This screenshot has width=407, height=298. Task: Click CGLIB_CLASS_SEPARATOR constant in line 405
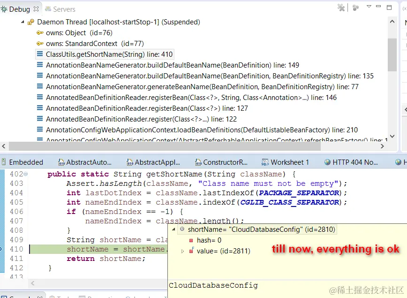290,202
